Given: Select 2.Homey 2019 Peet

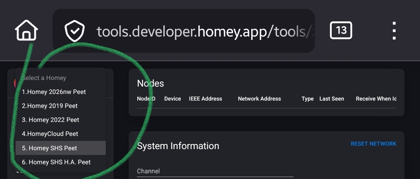Looking at the screenshot, I should pyautogui.click(x=61, y=106).
